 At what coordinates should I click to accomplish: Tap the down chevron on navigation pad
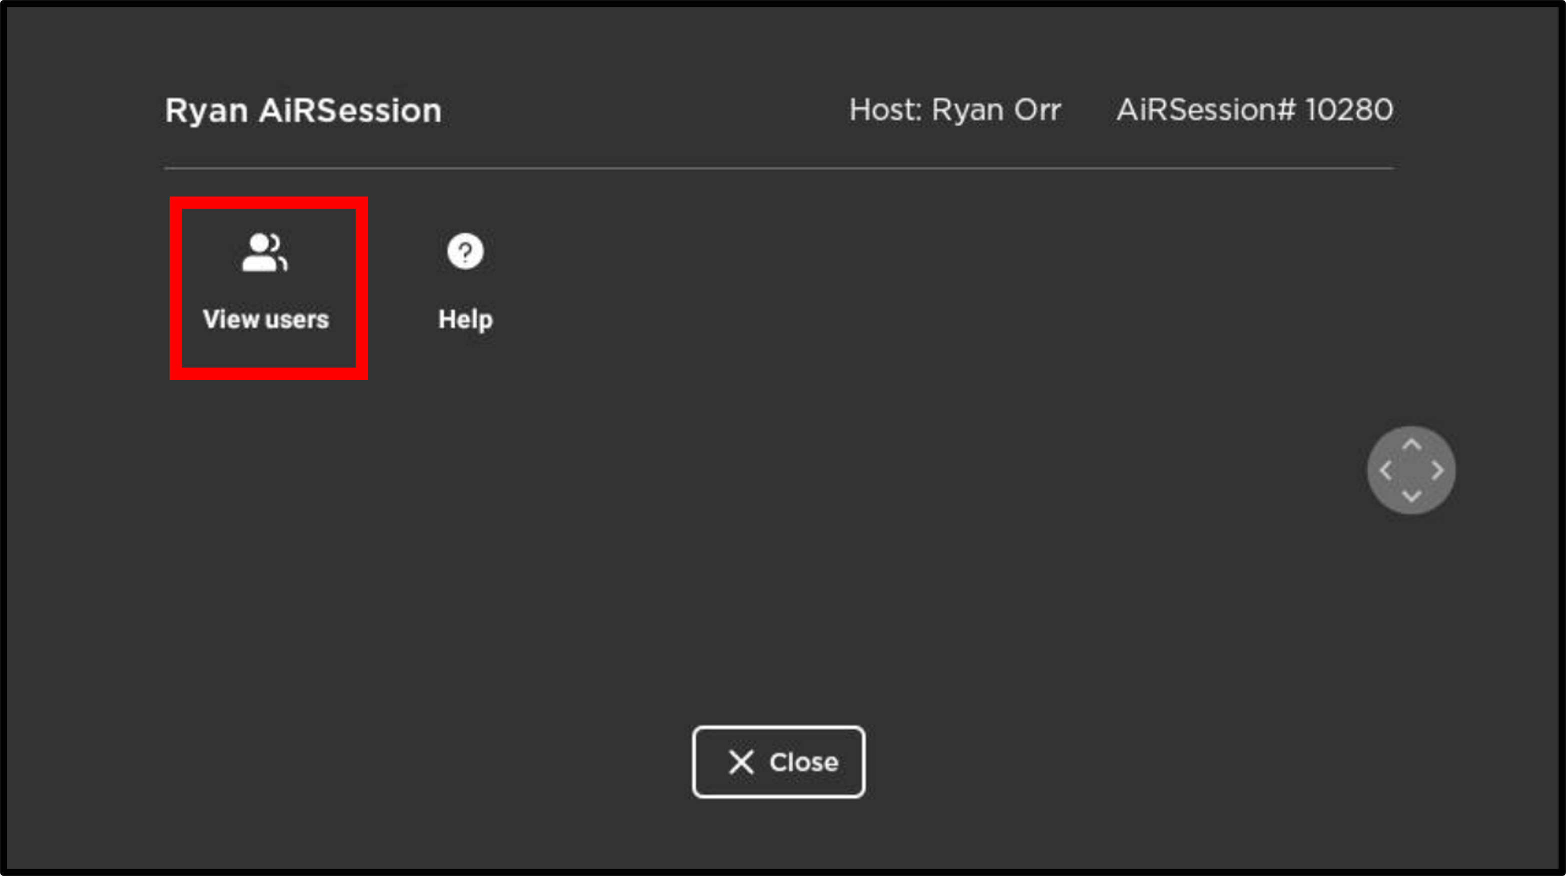point(1411,496)
